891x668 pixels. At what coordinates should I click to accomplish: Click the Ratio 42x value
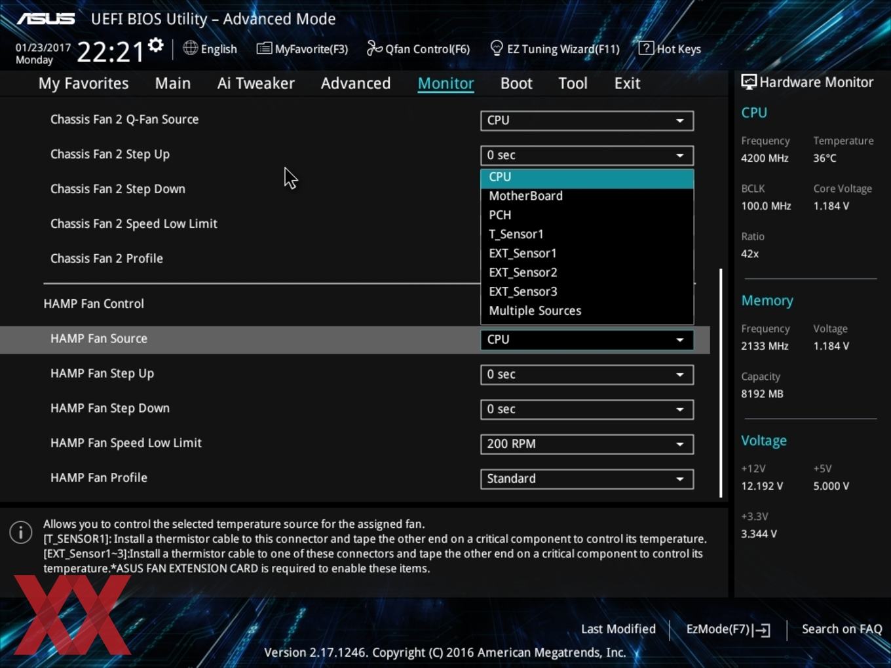tap(749, 254)
